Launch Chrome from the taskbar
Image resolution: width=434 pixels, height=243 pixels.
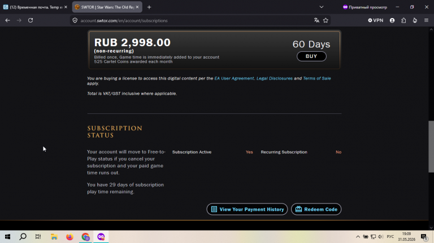coord(85,237)
